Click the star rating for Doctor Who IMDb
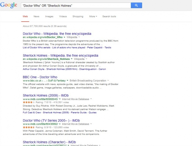Screen dimensions: 192x146 point(29,127)
